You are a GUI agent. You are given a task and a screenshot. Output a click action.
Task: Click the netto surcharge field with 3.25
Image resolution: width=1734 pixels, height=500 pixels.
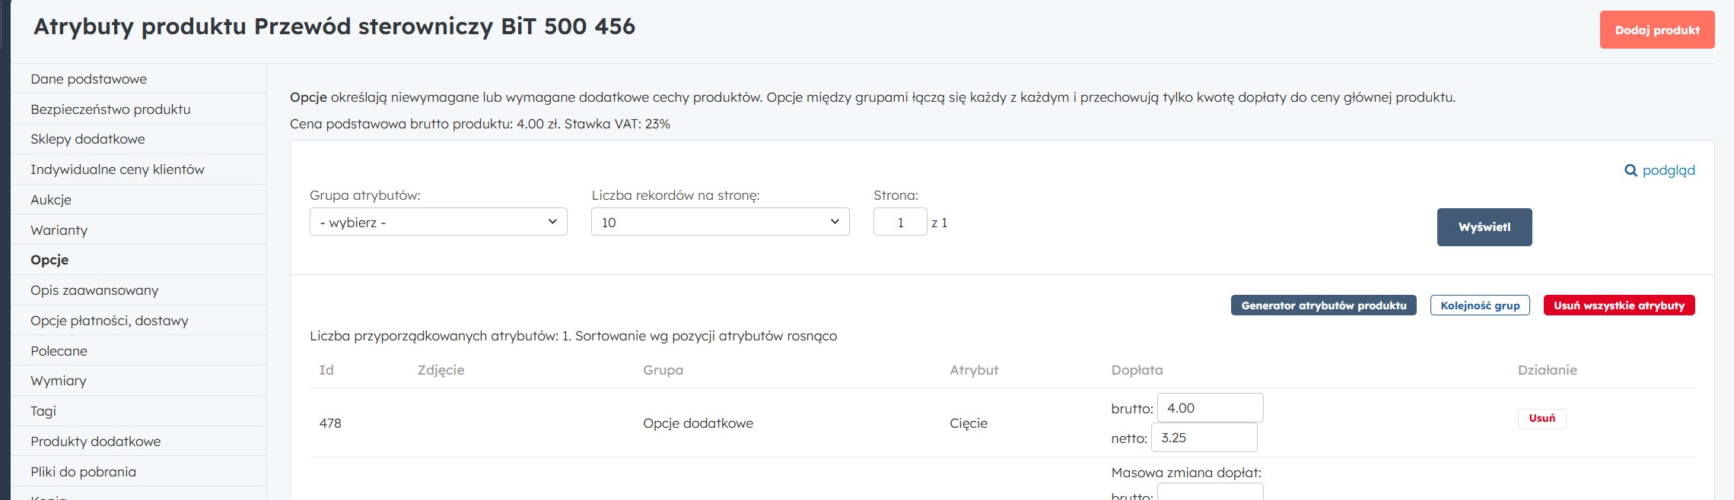click(x=1204, y=438)
